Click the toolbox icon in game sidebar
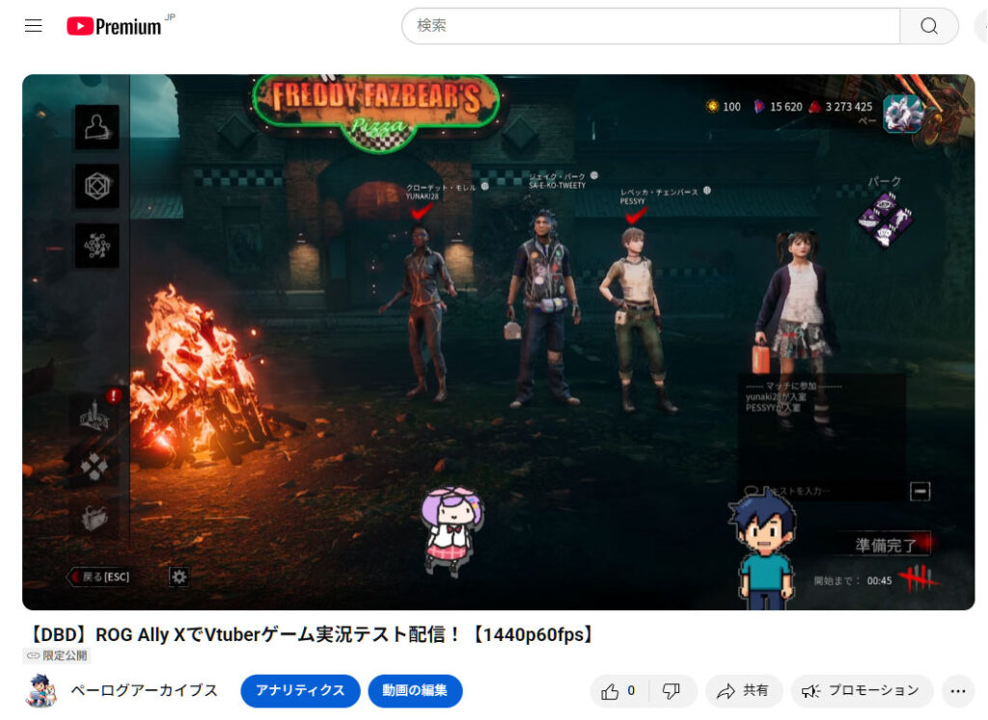Image resolution: width=988 pixels, height=720 pixels. point(95,518)
